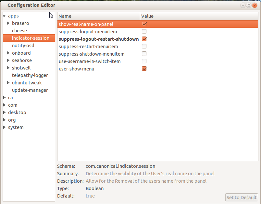Screen dimensions: 261x204
Task: Uncheck suppress-logout-restart-shutdown checkbox
Action: 144,39
